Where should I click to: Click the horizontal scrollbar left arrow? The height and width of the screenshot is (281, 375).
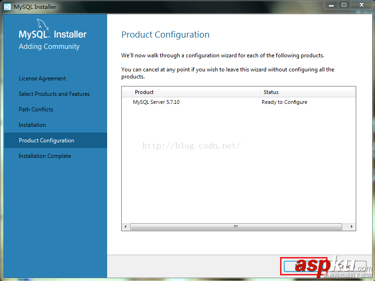(125, 226)
